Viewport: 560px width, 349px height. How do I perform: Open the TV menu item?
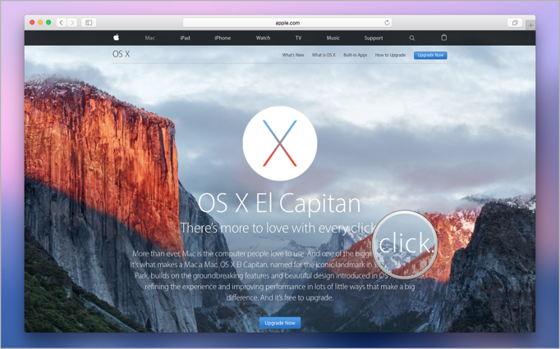click(298, 38)
